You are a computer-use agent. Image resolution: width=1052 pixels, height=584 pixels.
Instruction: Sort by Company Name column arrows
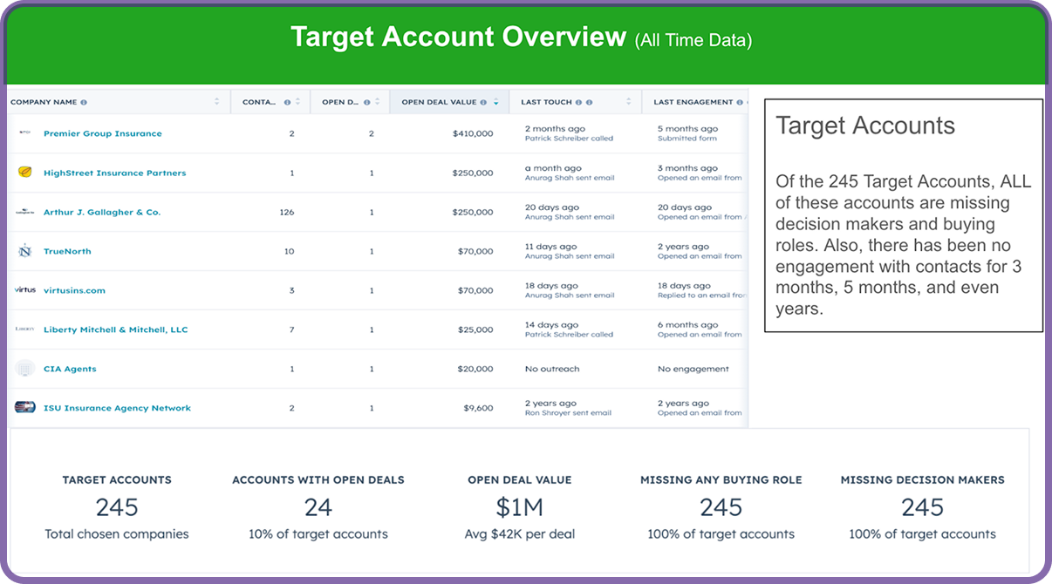pos(216,102)
